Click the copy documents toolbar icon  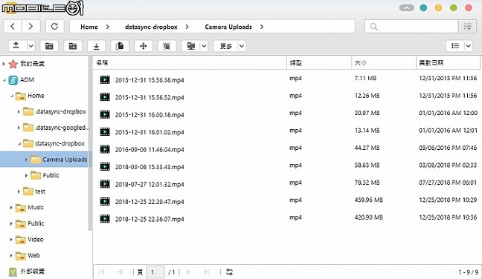click(120, 46)
